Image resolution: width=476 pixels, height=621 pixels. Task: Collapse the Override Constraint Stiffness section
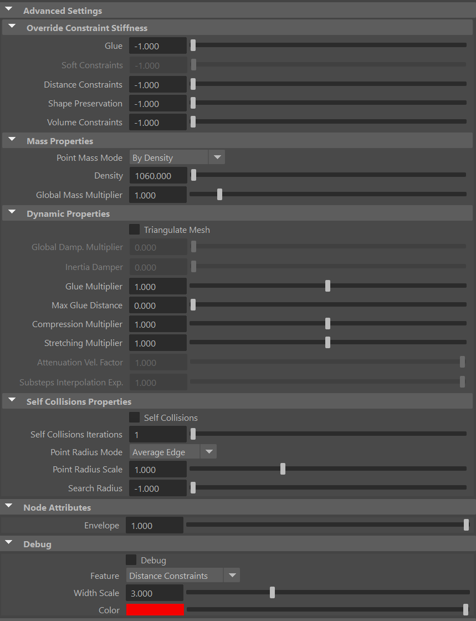[x=12, y=26]
